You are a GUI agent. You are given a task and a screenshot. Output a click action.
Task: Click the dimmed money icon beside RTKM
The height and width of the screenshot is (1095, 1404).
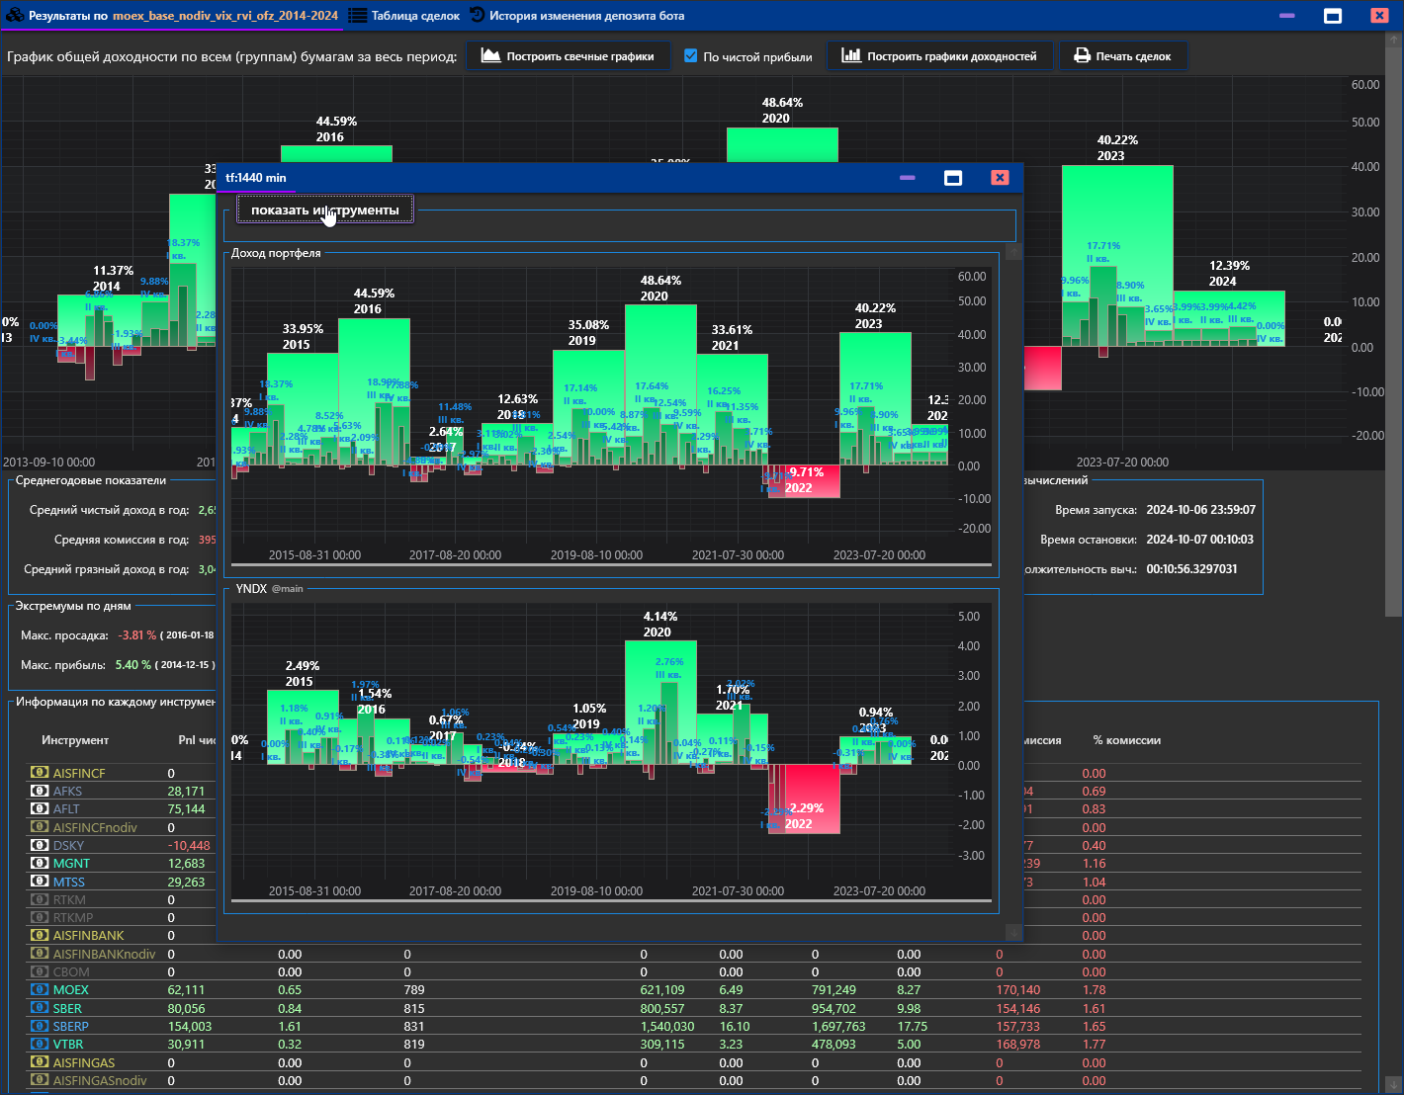tap(40, 899)
